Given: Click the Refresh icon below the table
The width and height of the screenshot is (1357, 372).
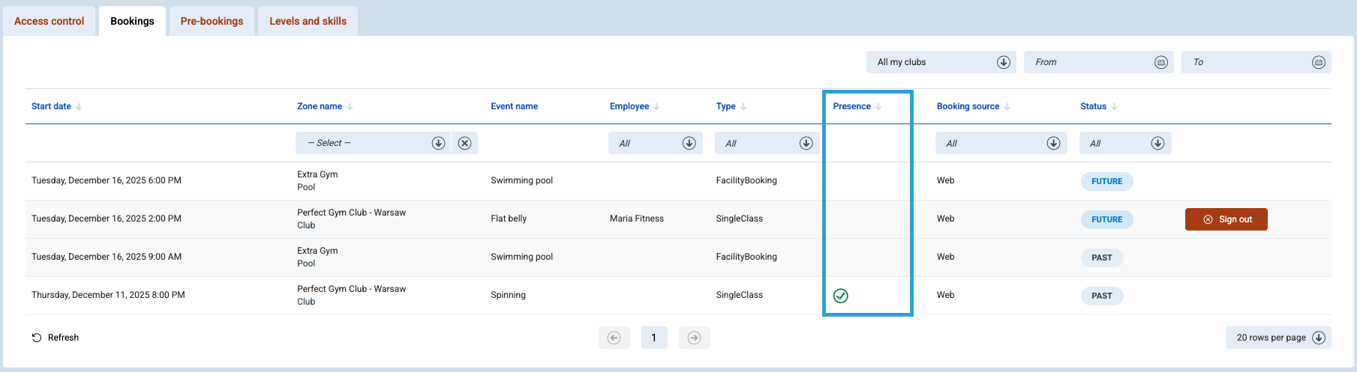Looking at the screenshot, I should 37,338.
